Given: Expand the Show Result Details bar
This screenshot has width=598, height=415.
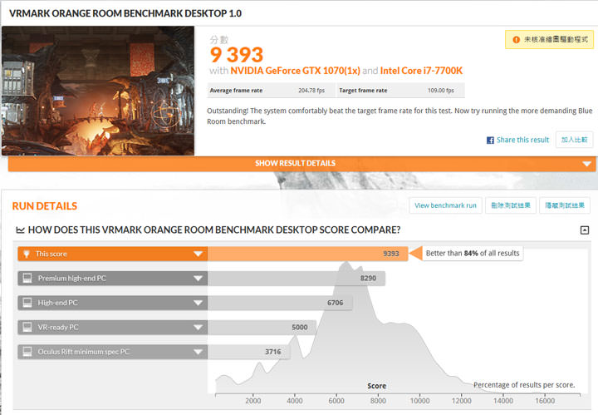Looking at the screenshot, I should pyautogui.click(x=301, y=164).
